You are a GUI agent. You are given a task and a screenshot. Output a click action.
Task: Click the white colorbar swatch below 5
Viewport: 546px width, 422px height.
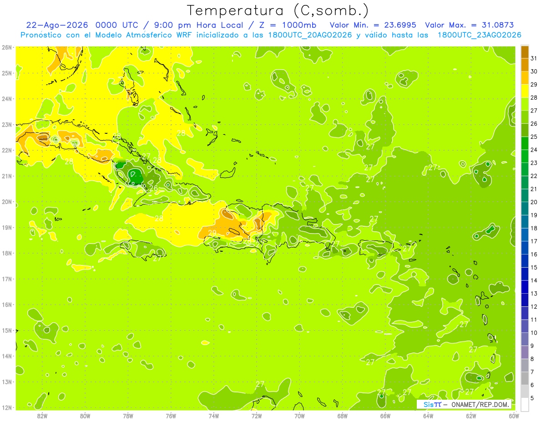(x=525, y=404)
